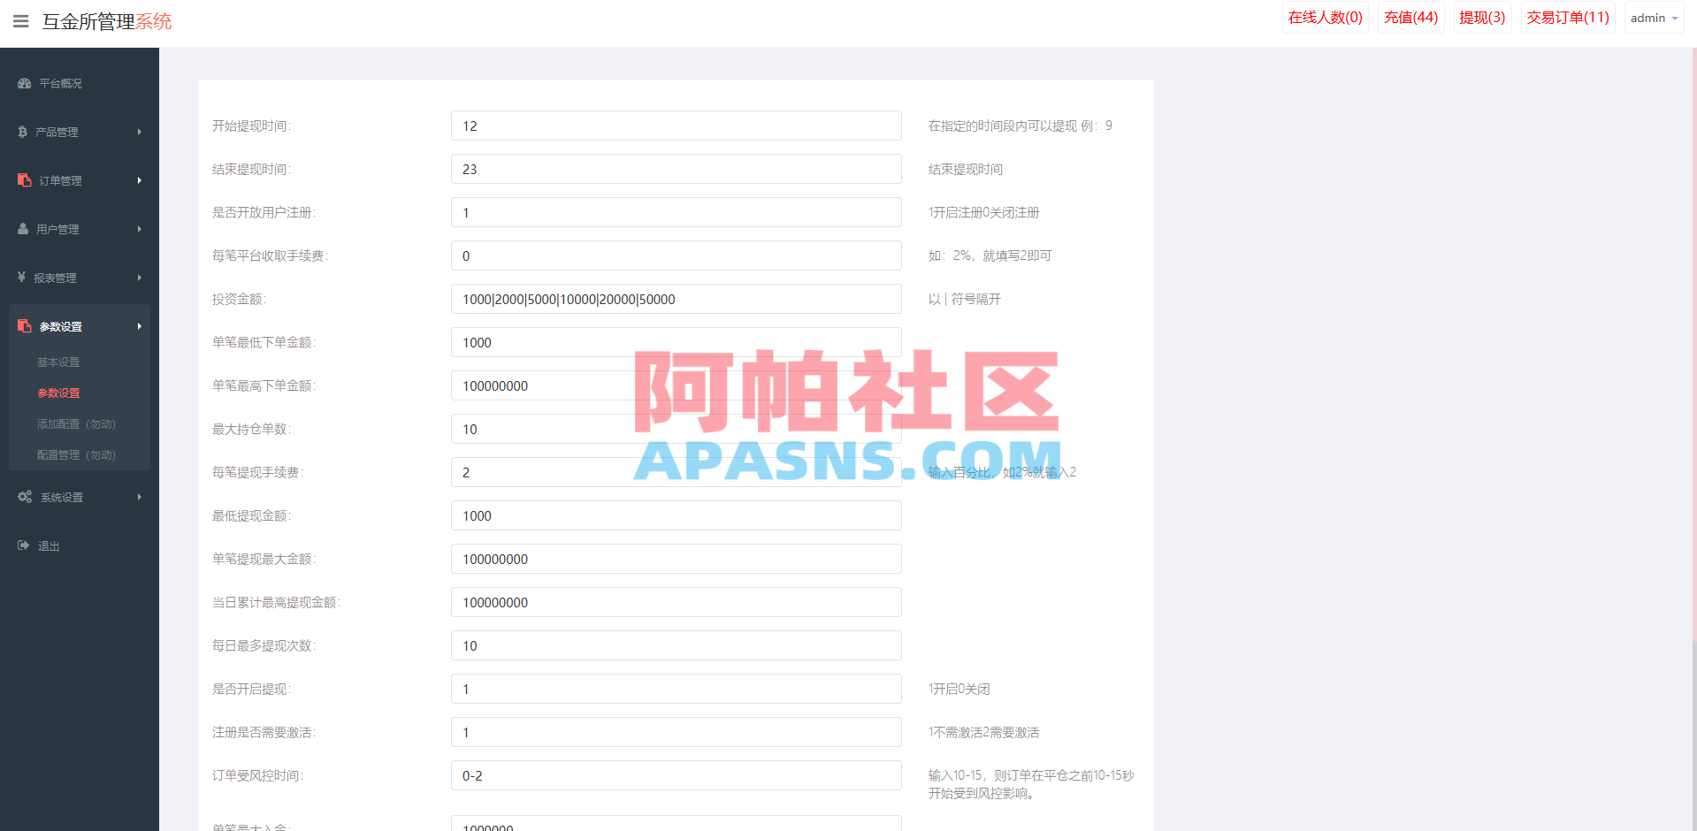Click the 充值(44) button

point(1410,17)
